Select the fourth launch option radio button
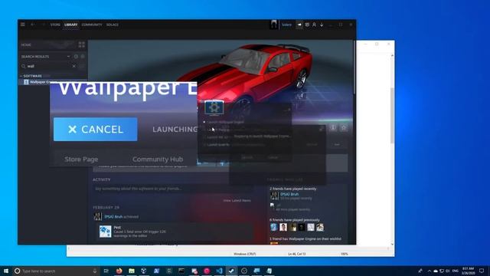Screen dimensions: 490x276 click(x=204, y=145)
